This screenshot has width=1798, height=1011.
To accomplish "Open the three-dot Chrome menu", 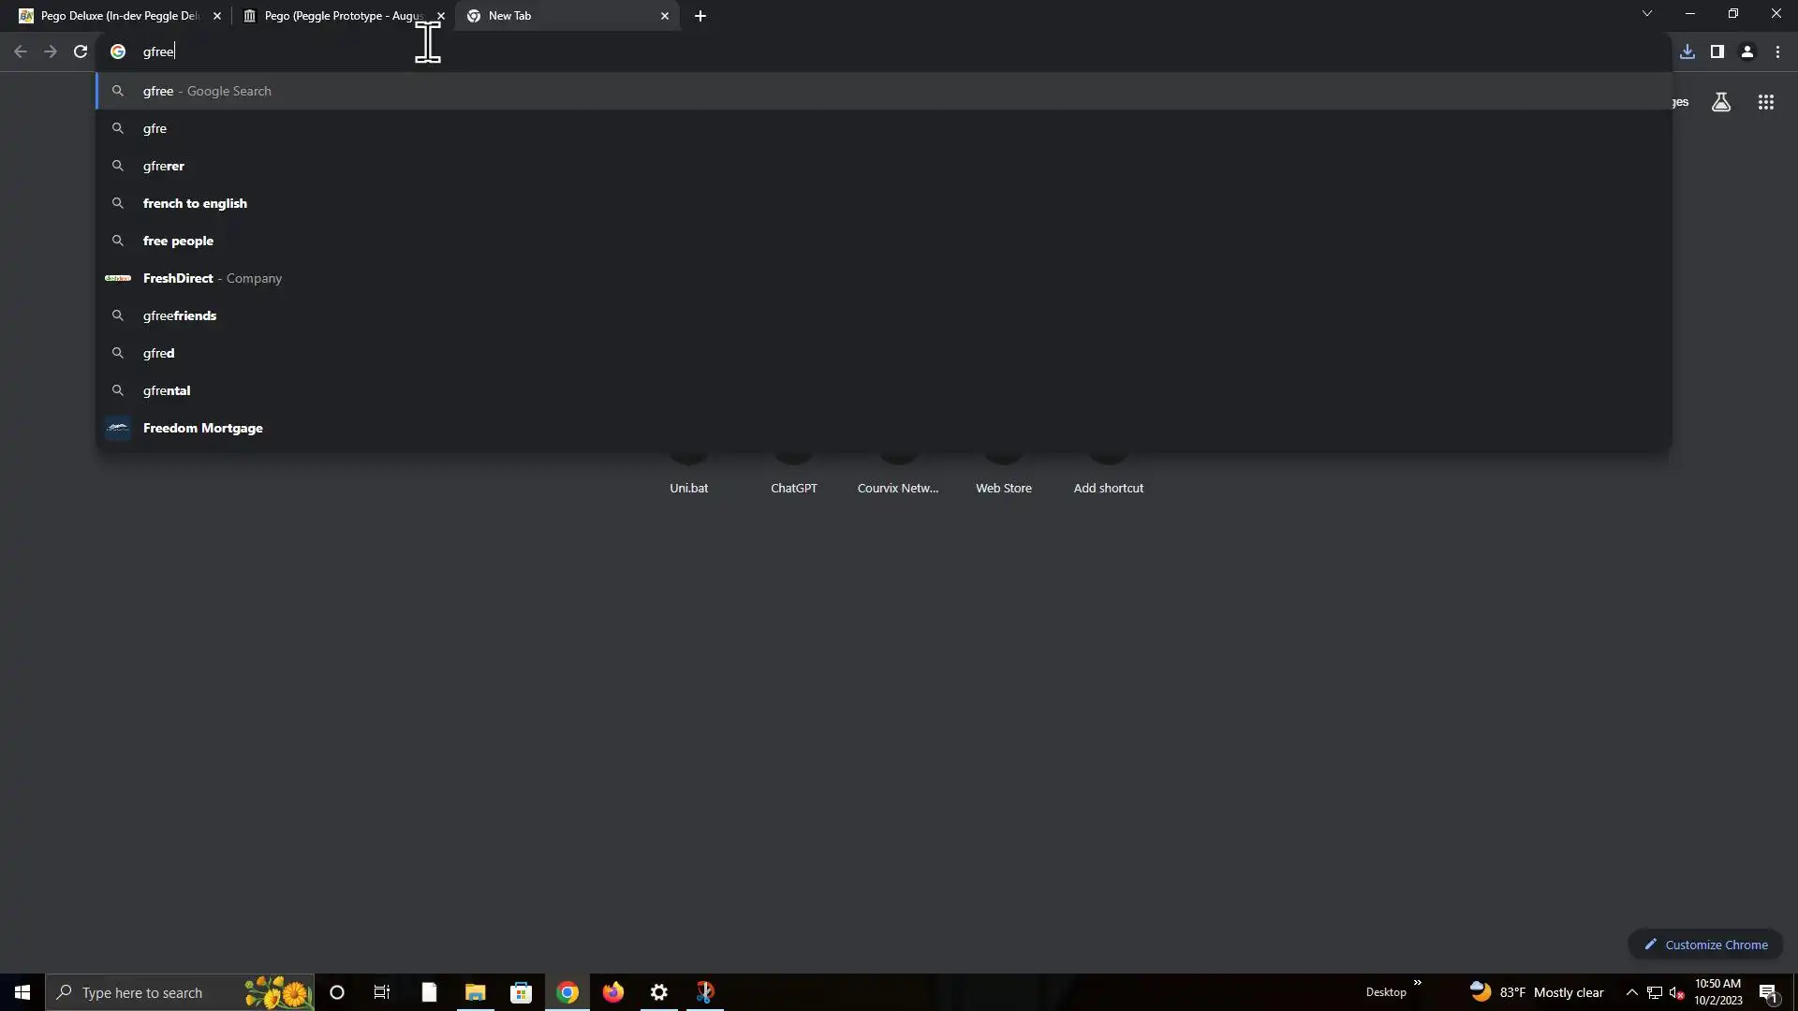I will (1777, 51).
